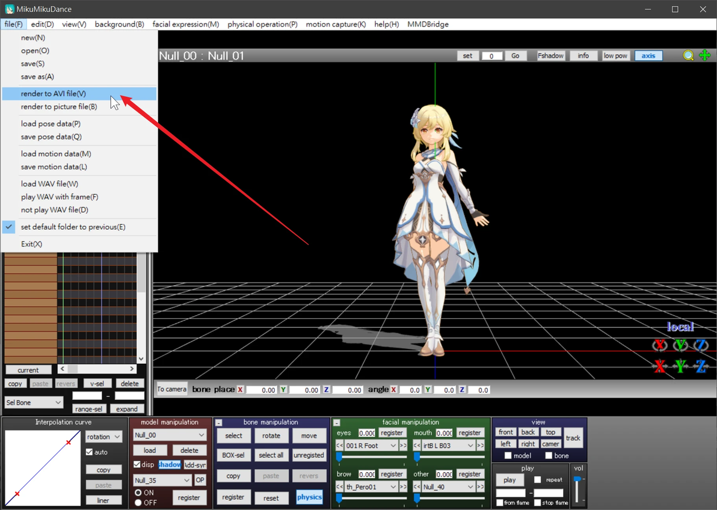
Task: Open the Sel Bone dropdown
Action: [33, 402]
